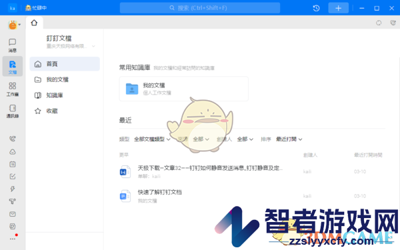Open the mail envelope sidebar icon
Viewport: 400px width, 250px height.
12,214
